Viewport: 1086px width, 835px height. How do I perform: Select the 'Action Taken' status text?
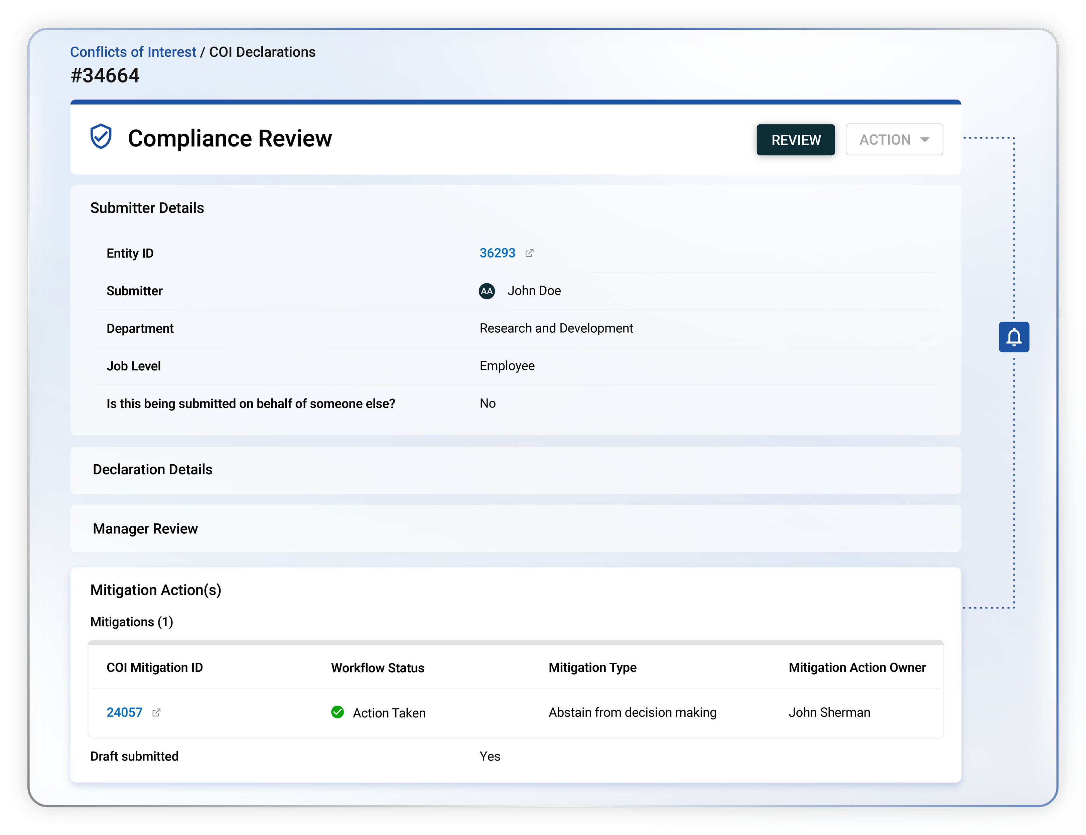pyautogui.click(x=389, y=713)
